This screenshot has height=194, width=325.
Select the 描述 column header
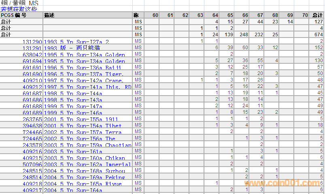pos(50,15)
